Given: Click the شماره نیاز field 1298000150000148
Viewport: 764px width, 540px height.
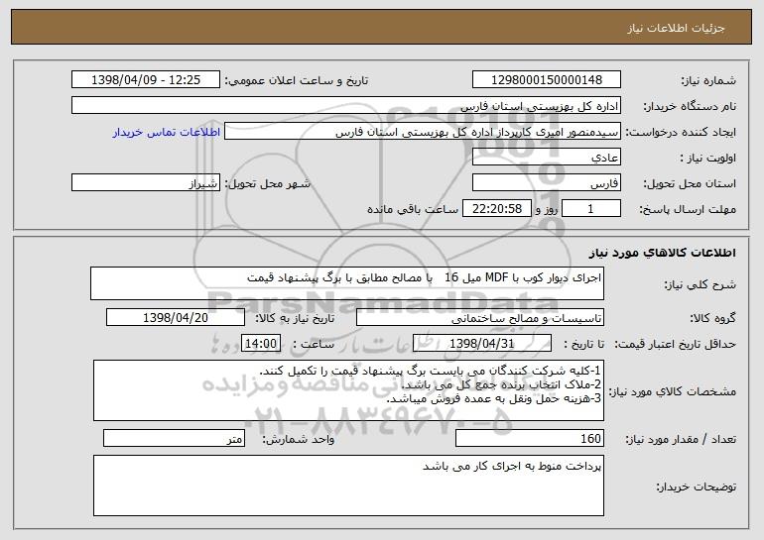Looking at the screenshot, I should 546,79.
